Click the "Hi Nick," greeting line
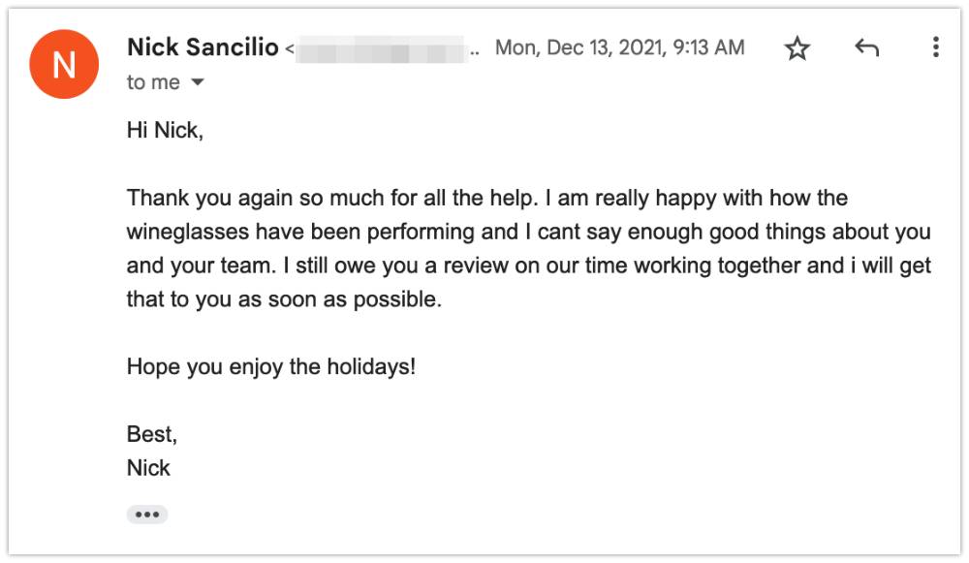 click(x=165, y=131)
